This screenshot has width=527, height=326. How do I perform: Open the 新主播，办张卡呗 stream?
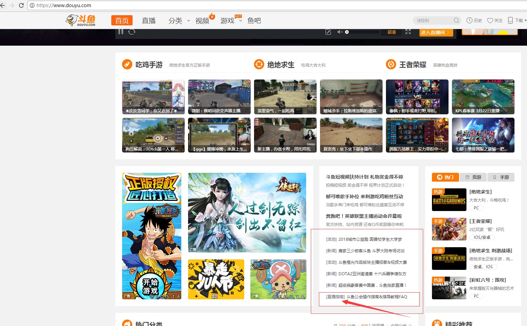click(x=285, y=135)
